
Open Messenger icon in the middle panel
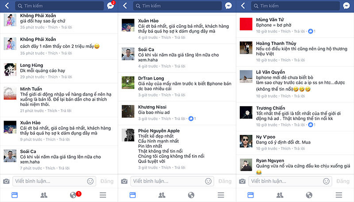(228, 6)
